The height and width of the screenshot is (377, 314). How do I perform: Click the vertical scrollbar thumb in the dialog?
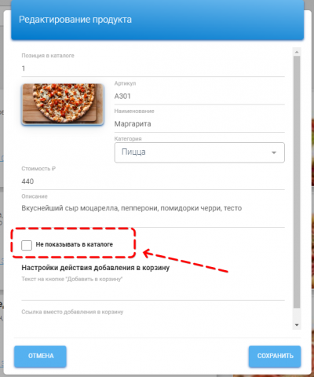point(297,182)
